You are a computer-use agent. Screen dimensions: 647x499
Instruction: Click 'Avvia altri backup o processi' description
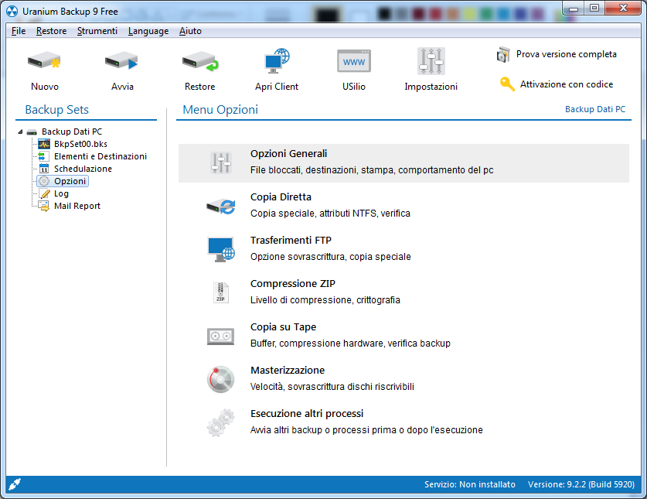point(366,430)
